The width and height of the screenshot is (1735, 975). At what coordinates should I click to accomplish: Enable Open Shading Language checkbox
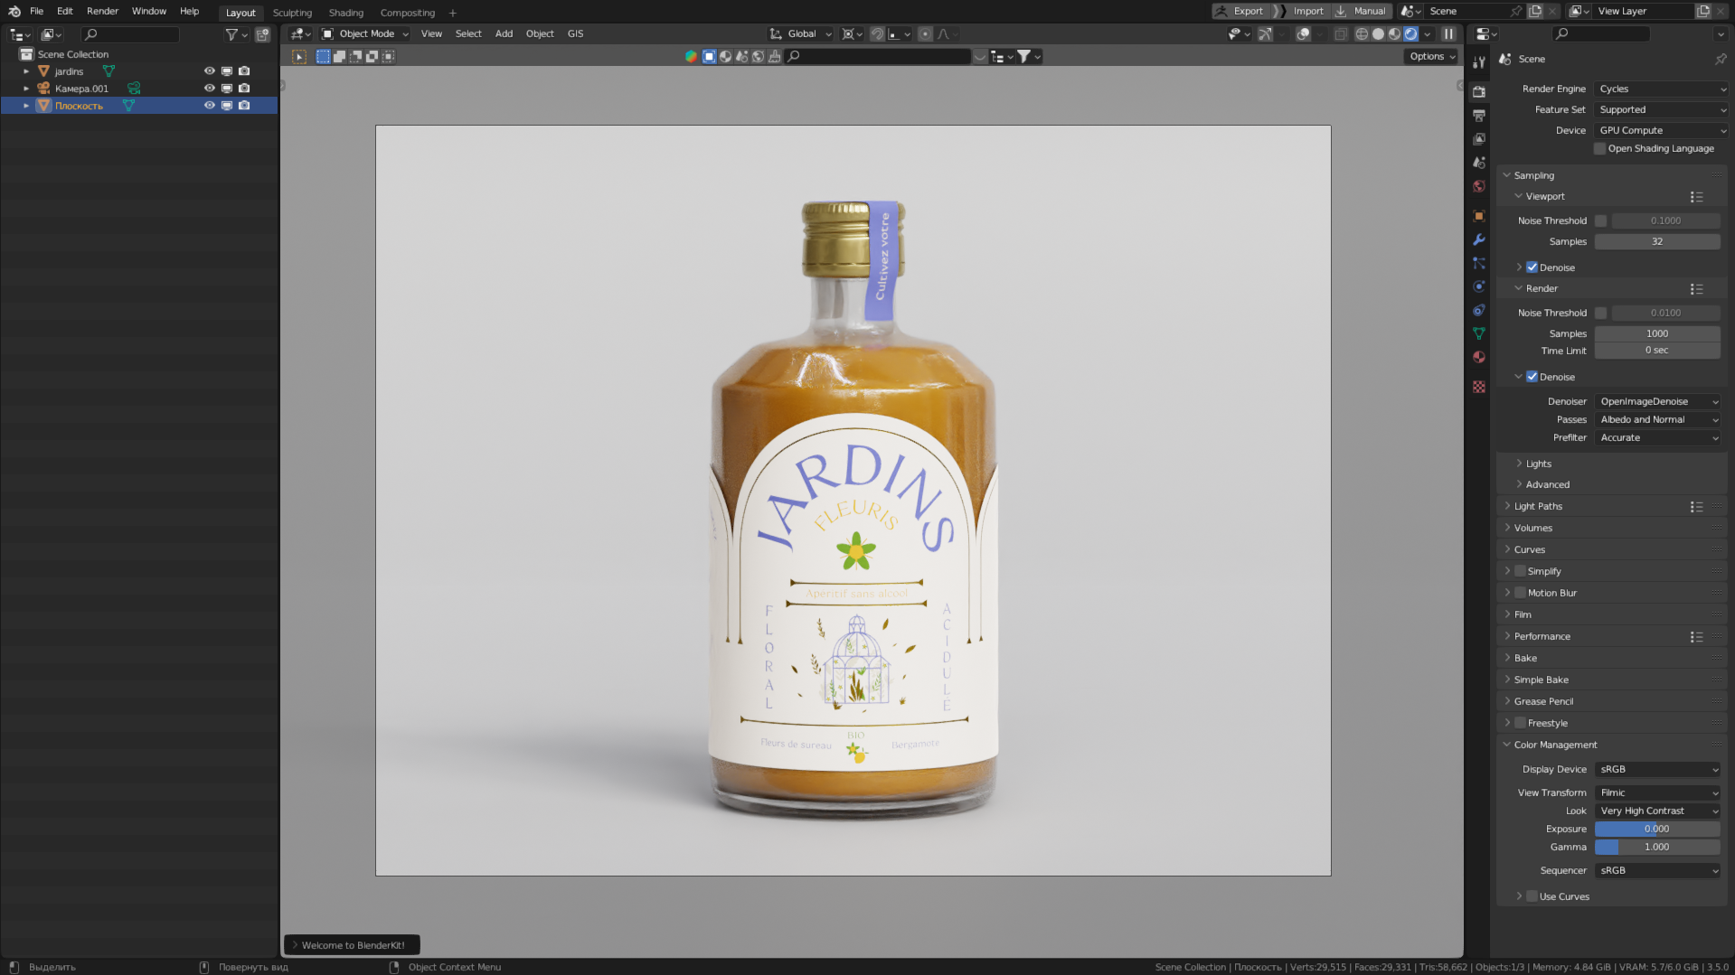point(1599,149)
